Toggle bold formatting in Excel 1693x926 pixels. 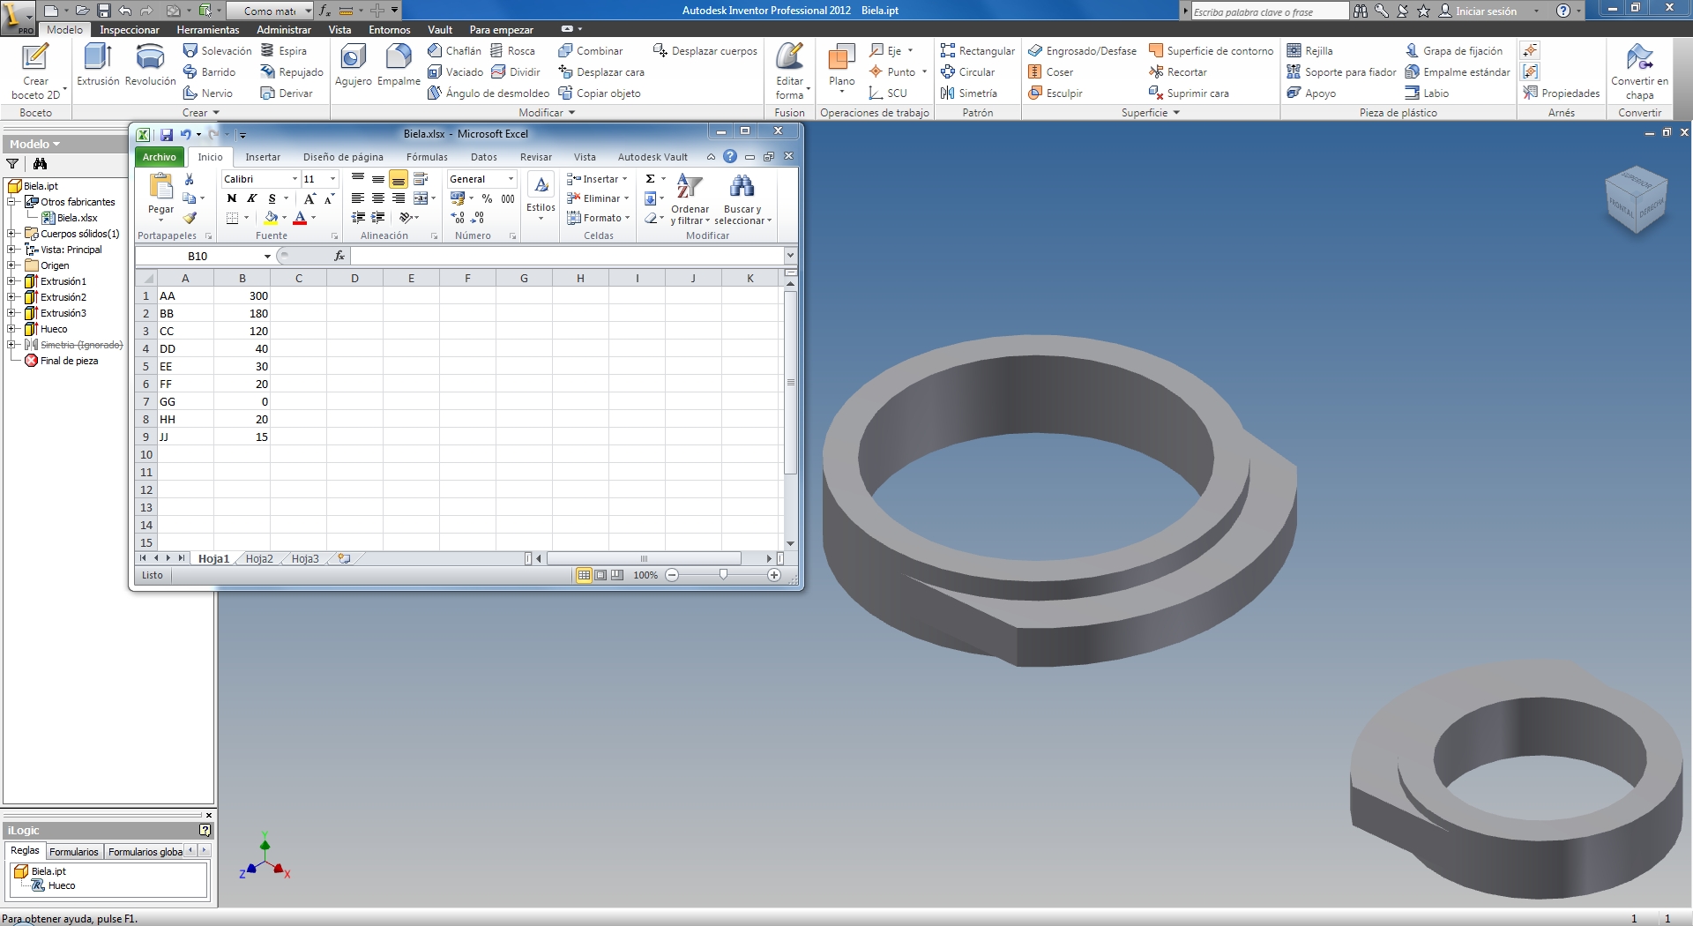(232, 198)
